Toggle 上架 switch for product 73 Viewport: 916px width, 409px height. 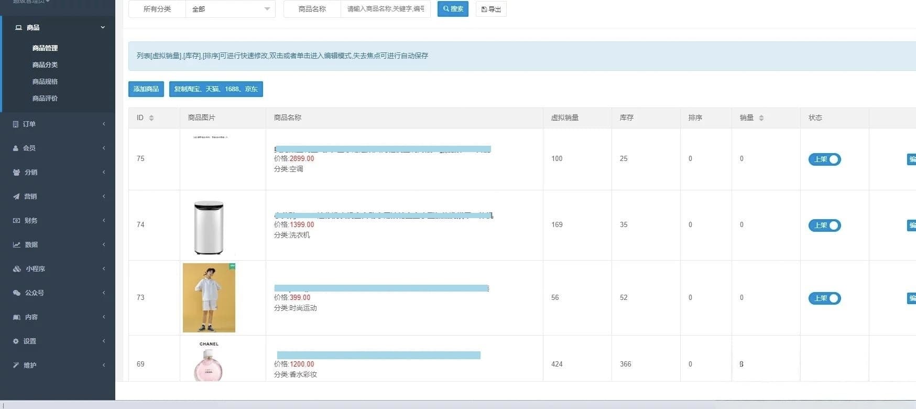pos(825,298)
